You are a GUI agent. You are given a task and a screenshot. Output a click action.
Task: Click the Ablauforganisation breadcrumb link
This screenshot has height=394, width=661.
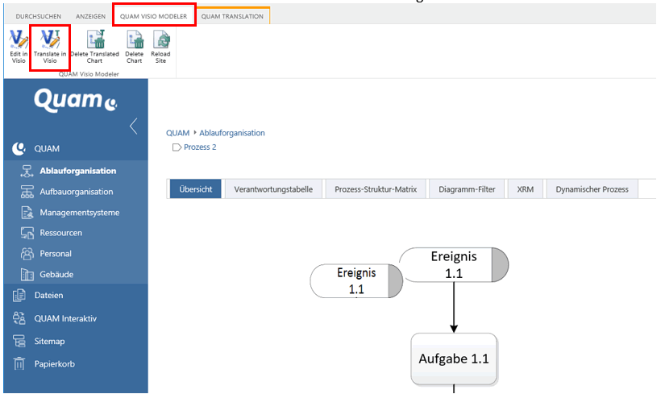(x=232, y=133)
